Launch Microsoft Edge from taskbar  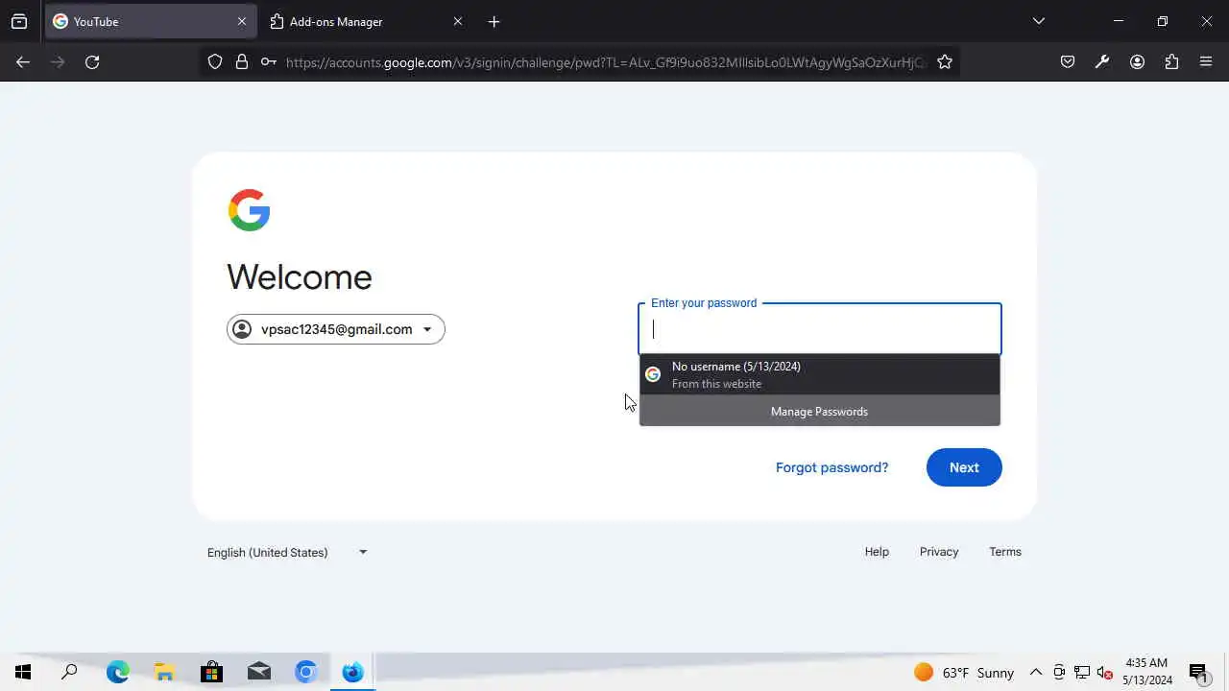tap(117, 672)
